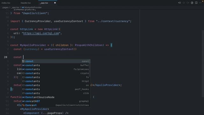Viewport: 204px width, 115px height.
Task: Go to next change icon
Action: pyautogui.click(x=188, y=3)
